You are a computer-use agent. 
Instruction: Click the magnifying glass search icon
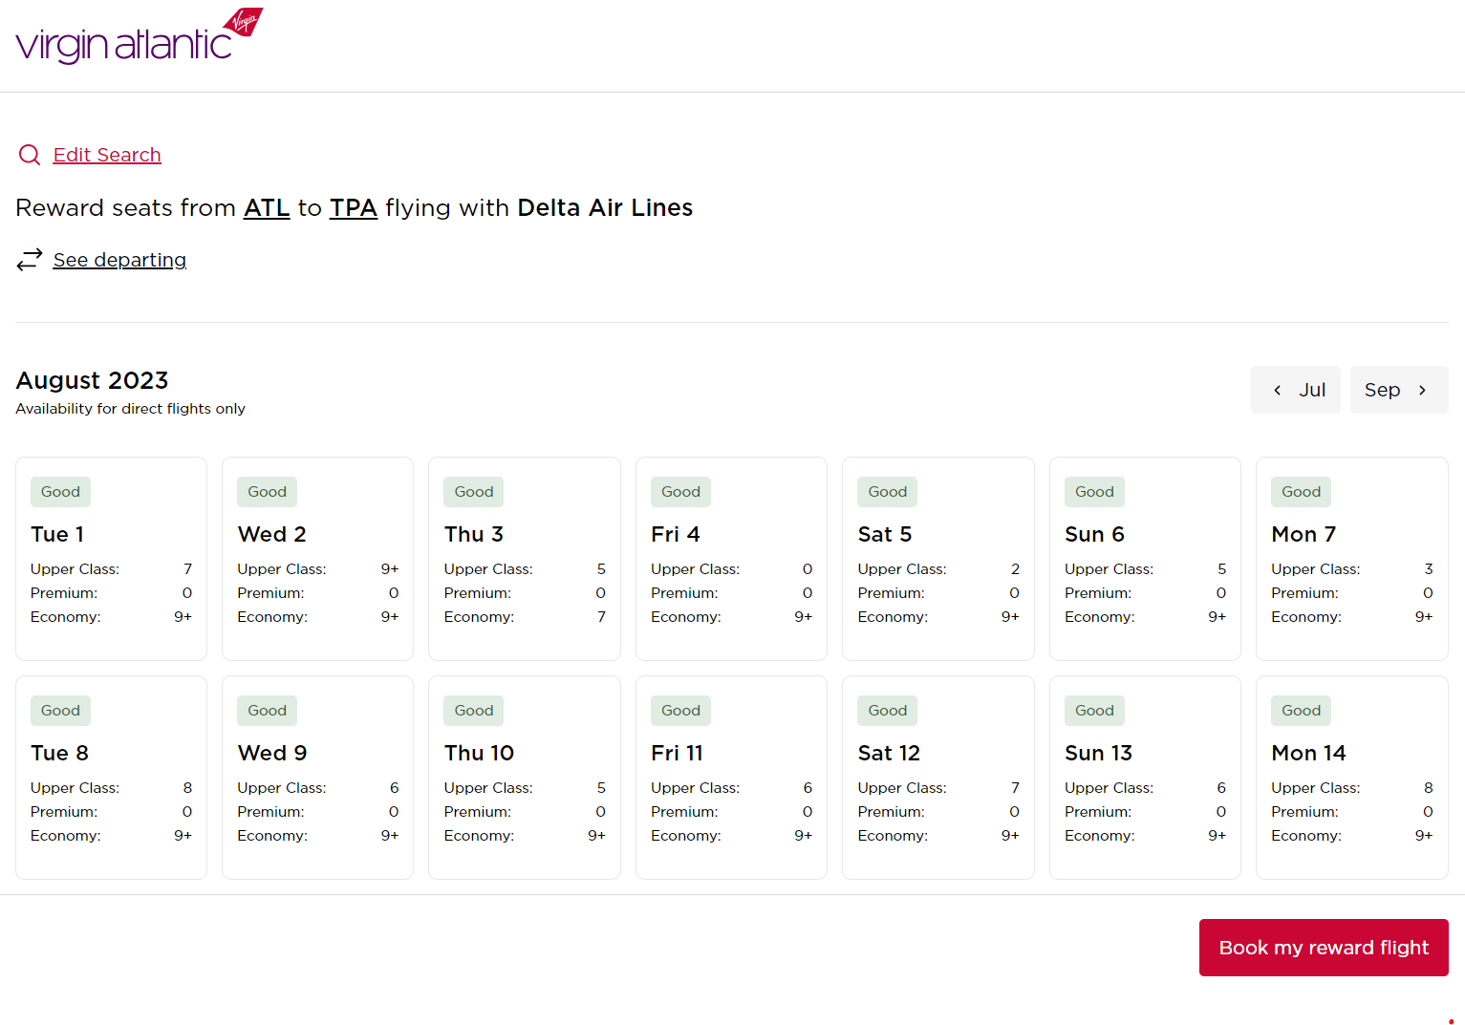tap(29, 154)
